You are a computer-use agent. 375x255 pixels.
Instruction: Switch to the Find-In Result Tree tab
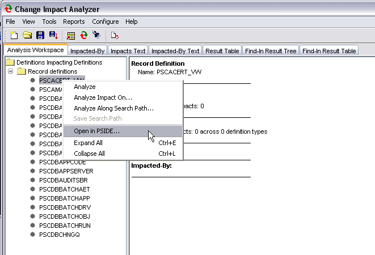click(x=271, y=51)
